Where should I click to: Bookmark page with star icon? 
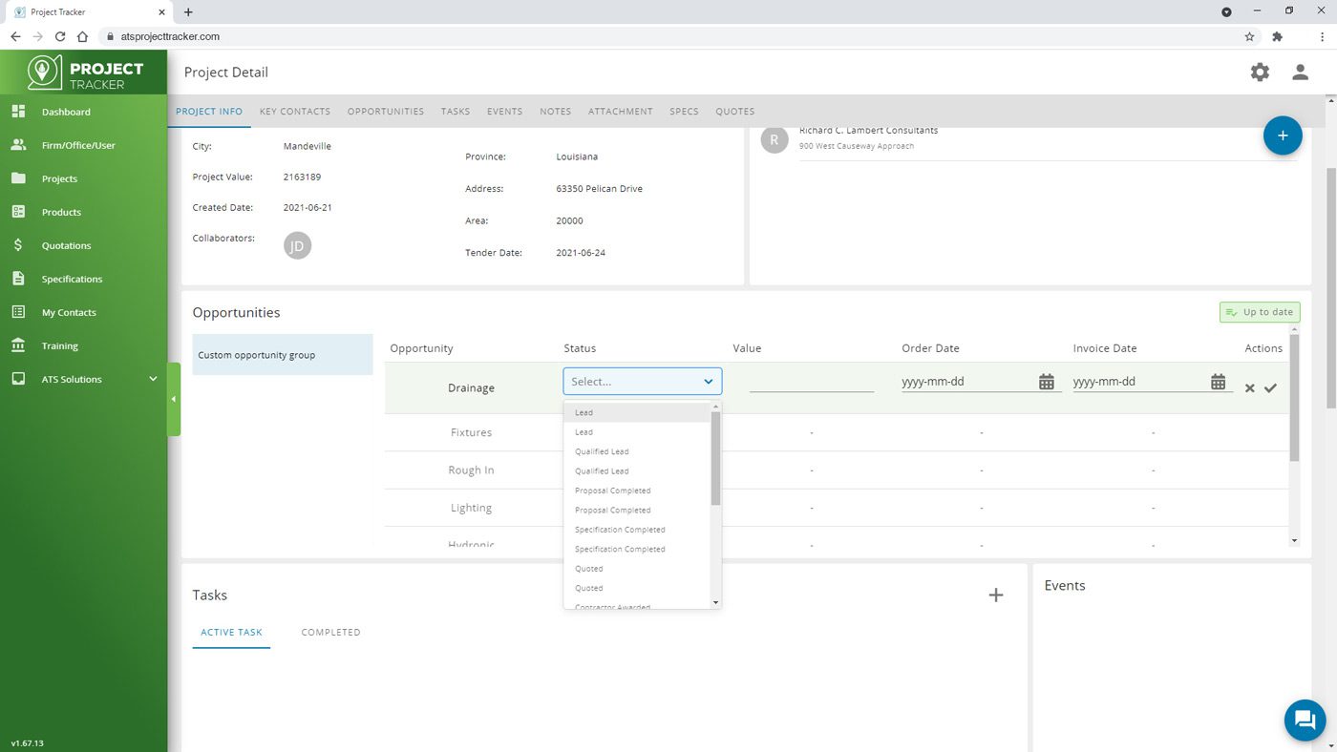coord(1249,36)
